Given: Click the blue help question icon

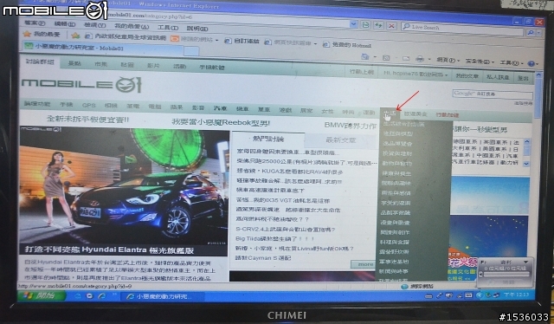Looking at the screenshot, I should (531, 63).
